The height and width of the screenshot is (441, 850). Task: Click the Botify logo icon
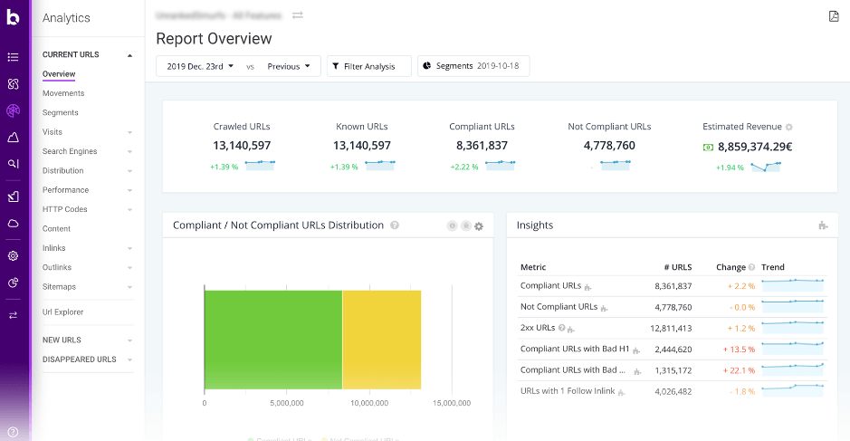point(13,17)
